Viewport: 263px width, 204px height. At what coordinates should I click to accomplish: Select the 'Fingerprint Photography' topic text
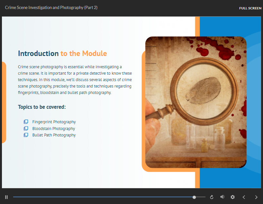tap(54, 122)
